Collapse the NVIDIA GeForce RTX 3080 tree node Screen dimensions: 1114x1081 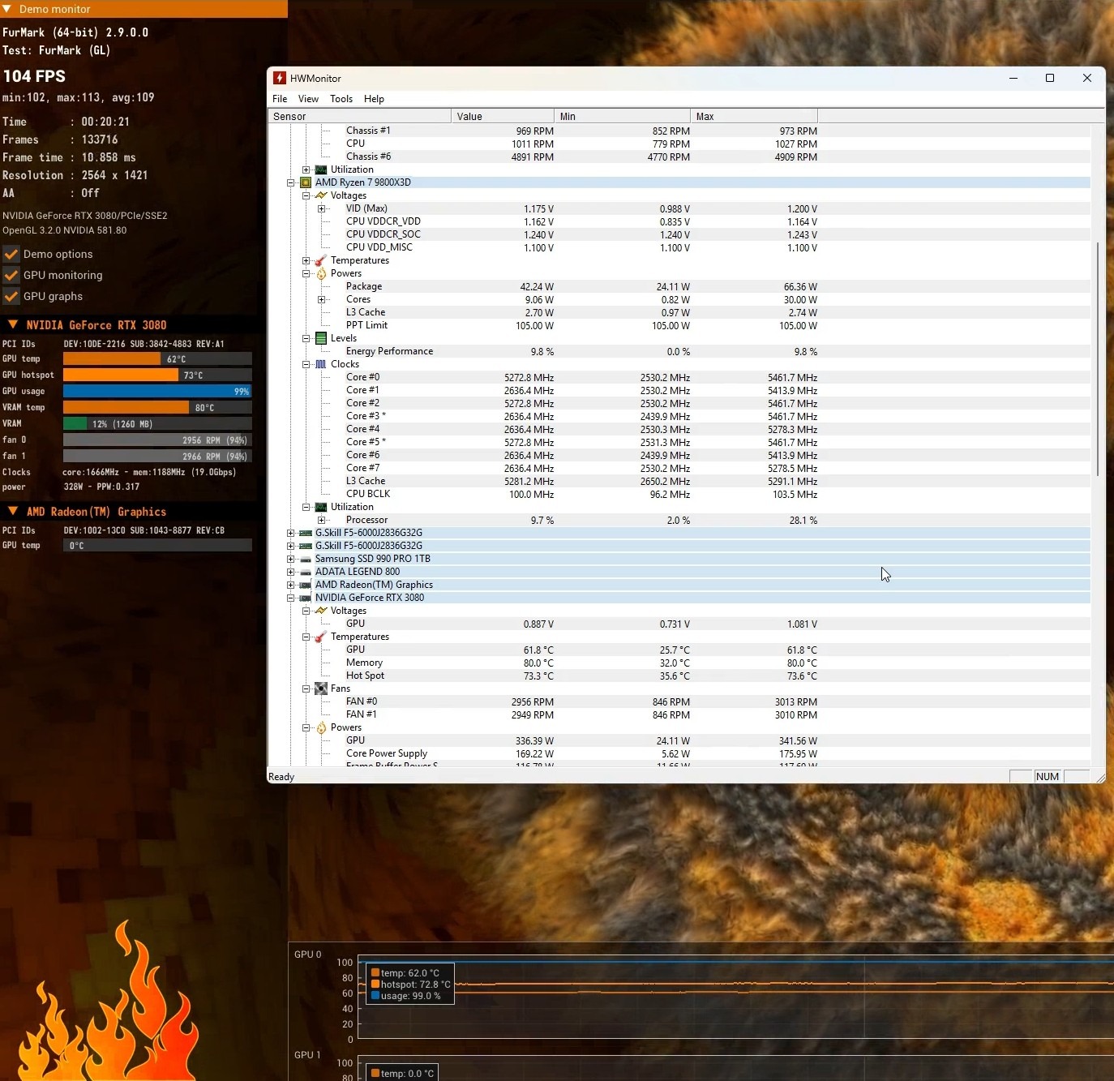(291, 598)
